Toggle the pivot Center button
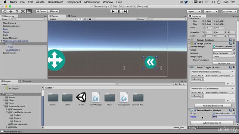Viewport: 239px width, 134px height. [41, 12]
